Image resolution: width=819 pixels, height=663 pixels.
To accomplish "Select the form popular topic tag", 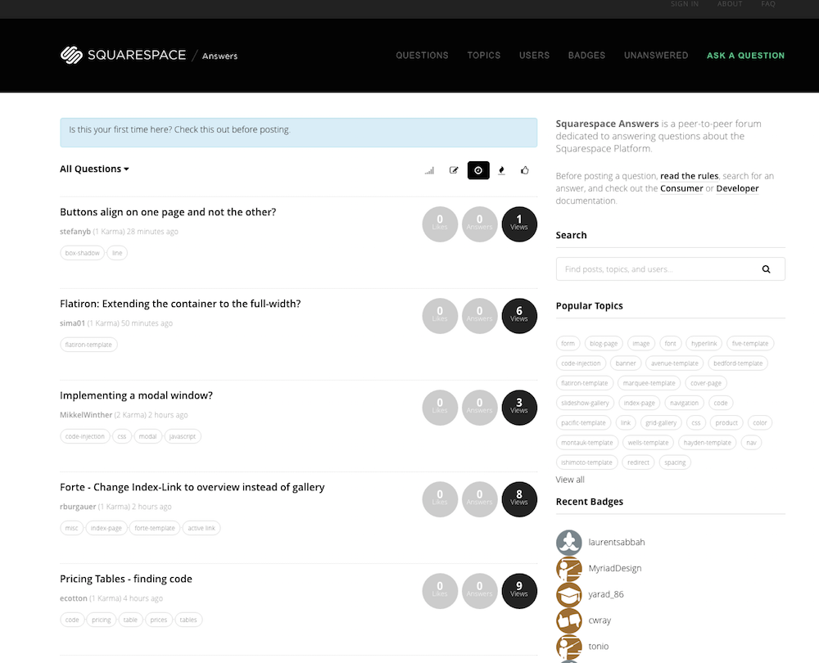I will tap(568, 344).
